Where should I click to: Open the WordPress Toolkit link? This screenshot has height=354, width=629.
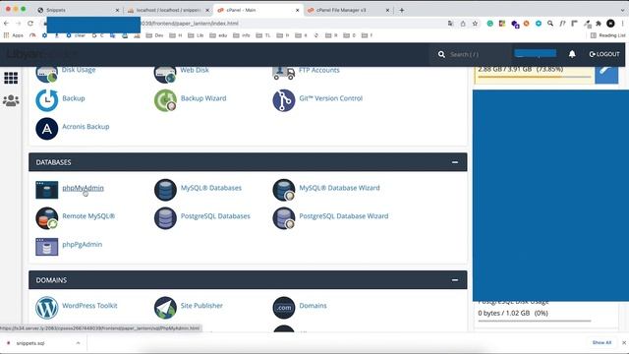coord(89,306)
